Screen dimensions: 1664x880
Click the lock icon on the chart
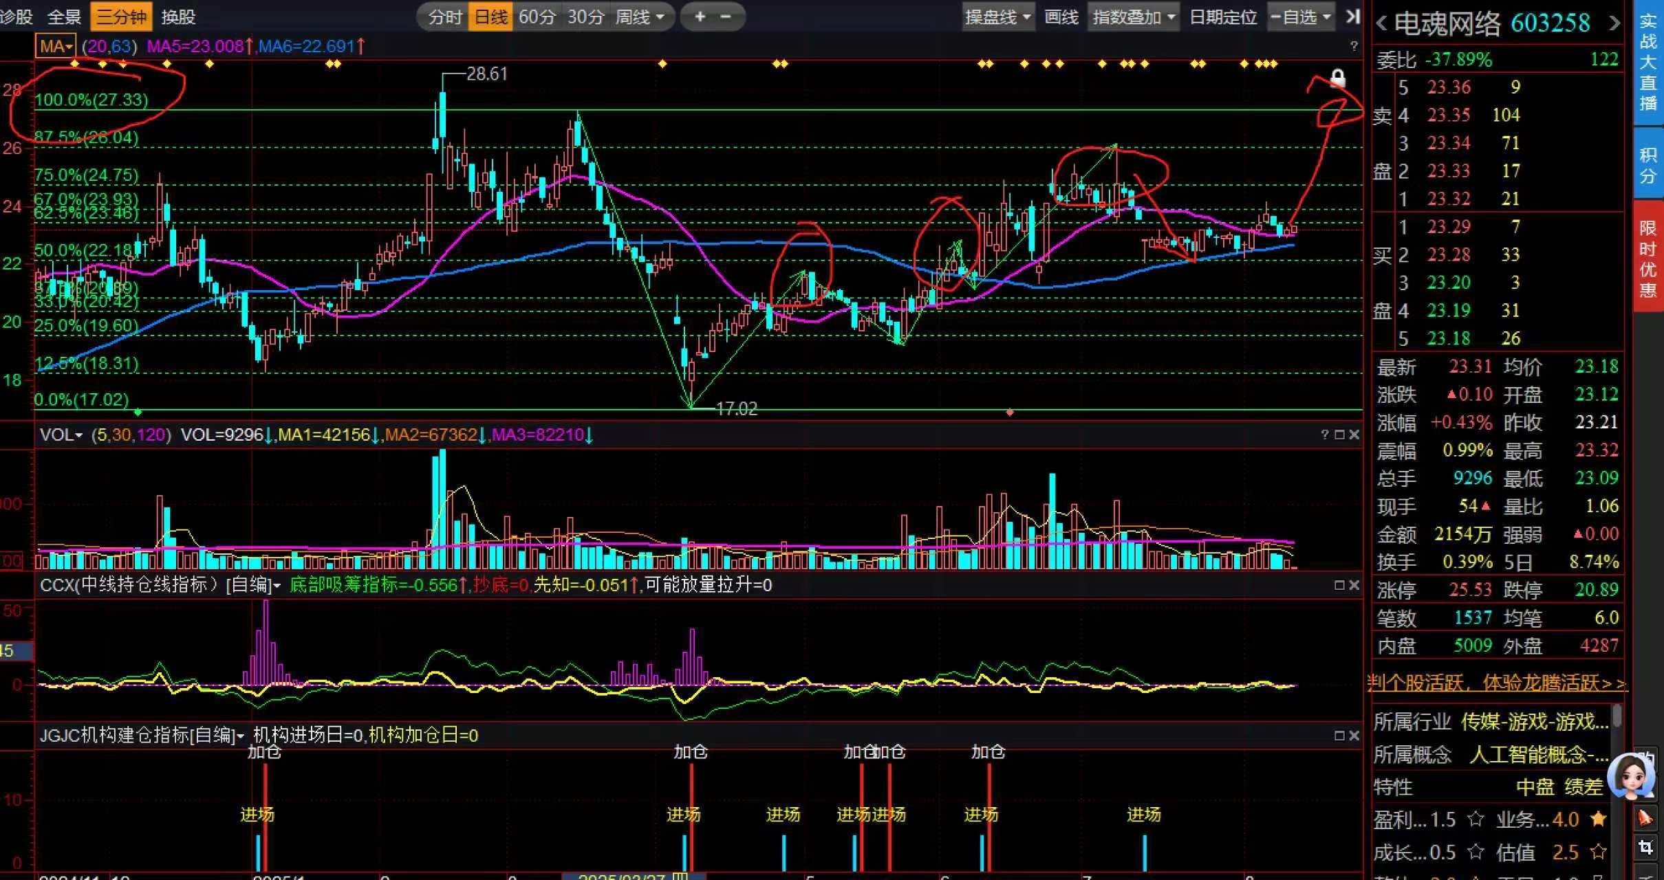[1337, 78]
